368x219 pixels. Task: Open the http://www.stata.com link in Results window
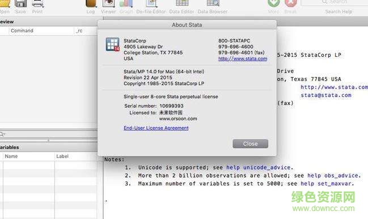(x=334, y=87)
